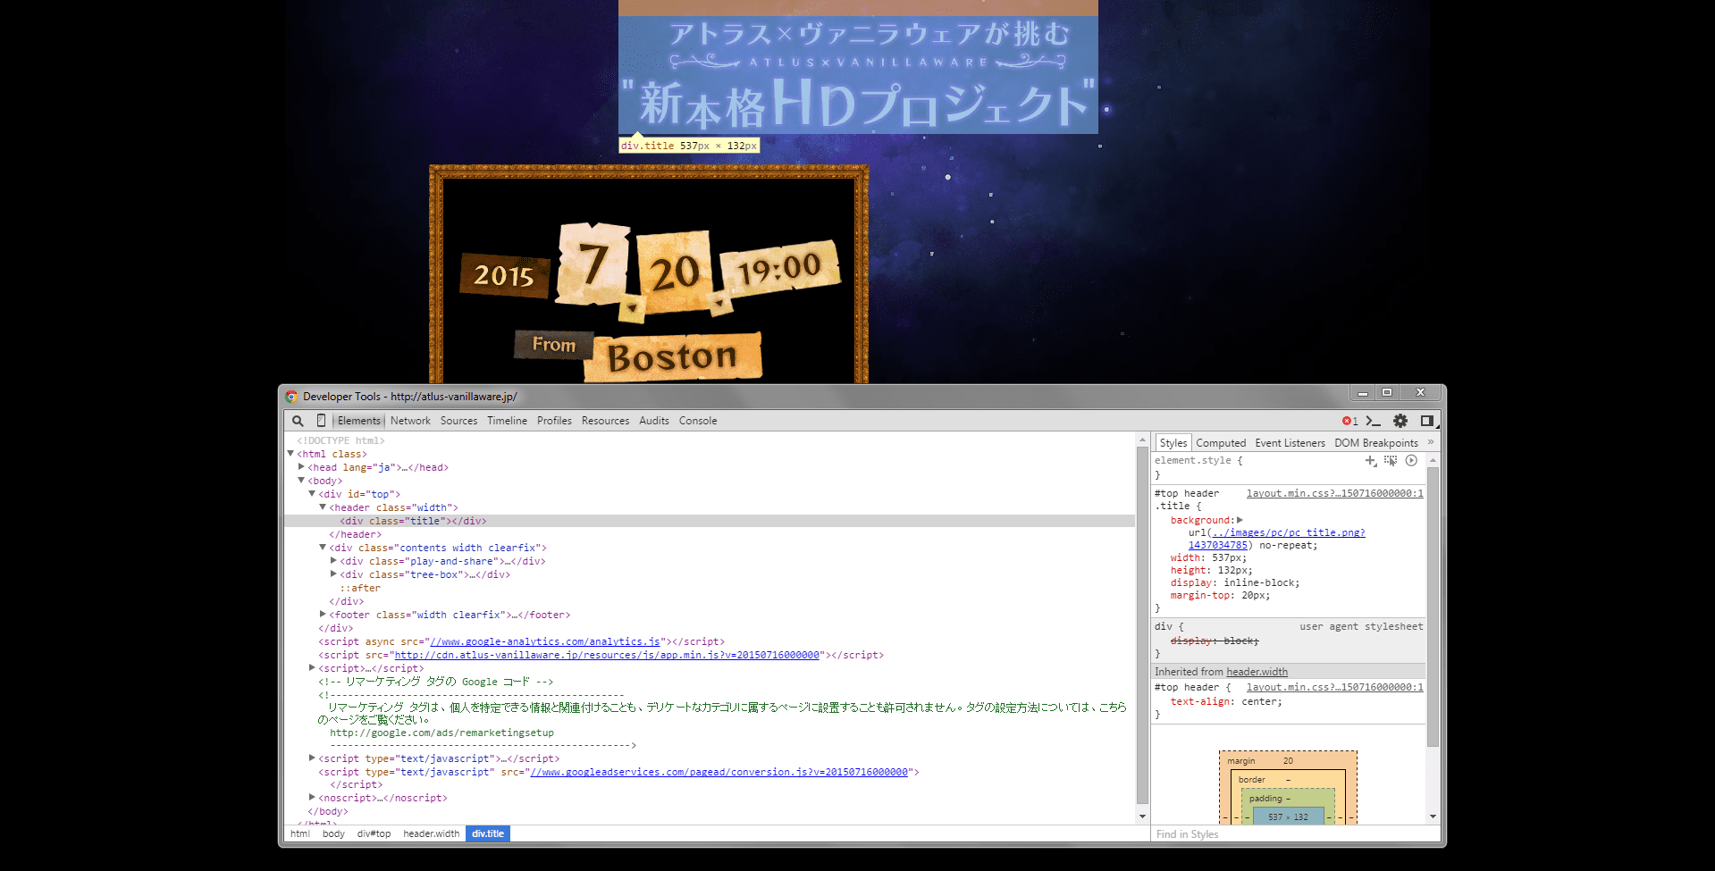1715x871 pixels.
Task: Open the Console panel tab
Action: pyautogui.click(x=697, y=421)
